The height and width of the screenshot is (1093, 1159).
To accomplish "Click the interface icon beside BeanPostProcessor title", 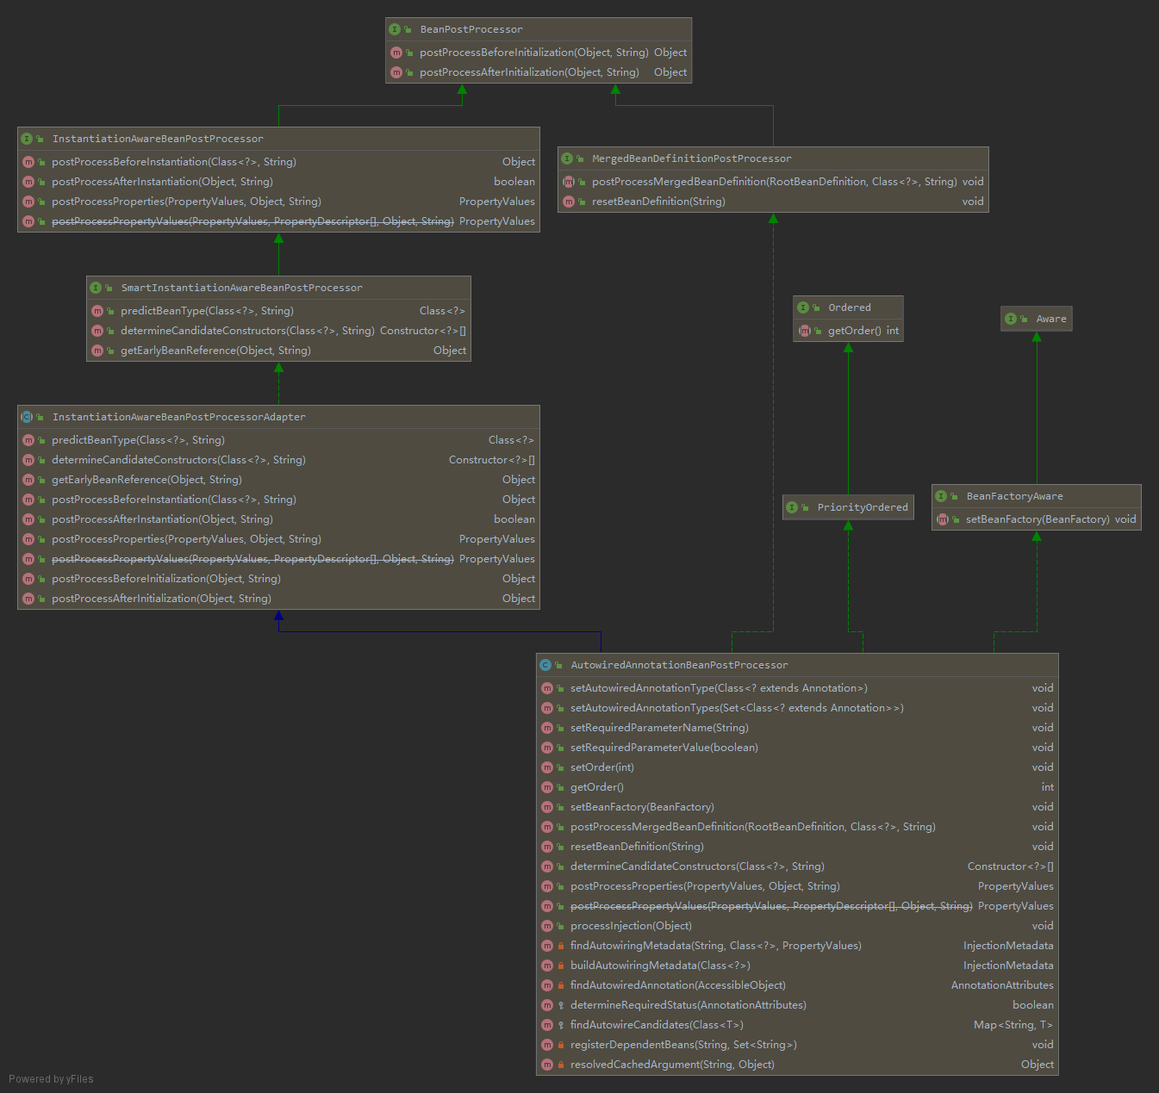I will [395, 29].
